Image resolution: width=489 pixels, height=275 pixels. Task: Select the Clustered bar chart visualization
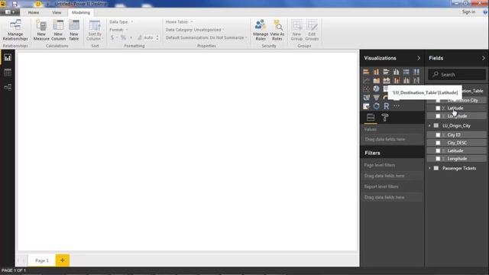click(x=386, y=72)
